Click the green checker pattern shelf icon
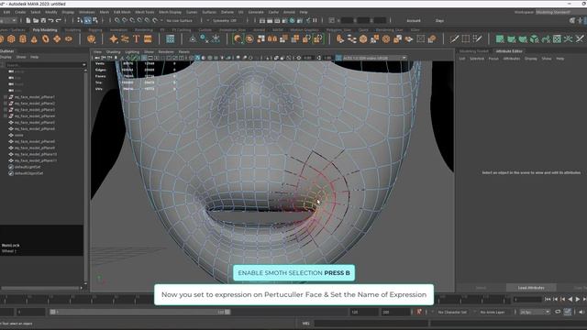The width and height of the screenshot is (587, 330). [557, 38]
